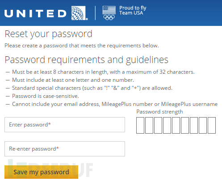Click the Reset your password heading
222x181 pixels.
tap(49, 34)
